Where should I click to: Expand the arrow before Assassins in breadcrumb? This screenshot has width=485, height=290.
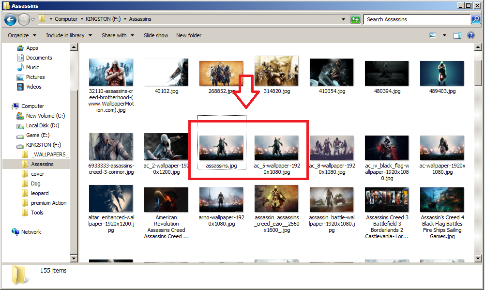click(125, 19)
